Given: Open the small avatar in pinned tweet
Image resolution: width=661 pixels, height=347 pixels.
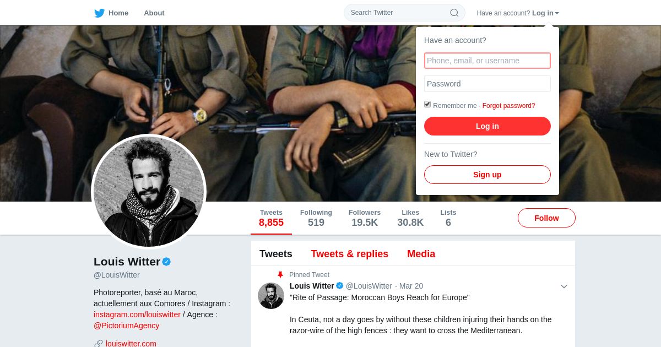Looking at the screenshot, I should [271, 296].
